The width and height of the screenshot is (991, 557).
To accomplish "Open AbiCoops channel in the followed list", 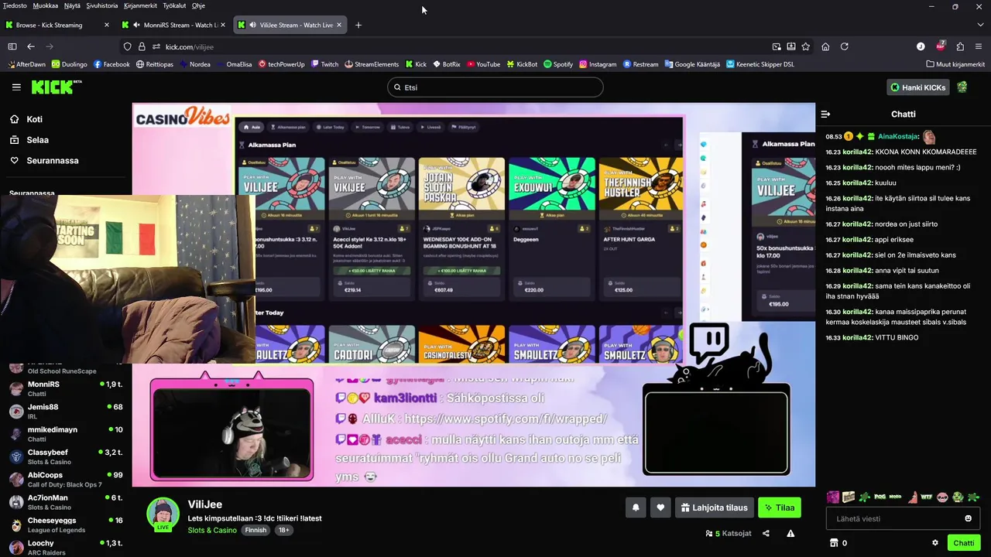I will [66, 479].
